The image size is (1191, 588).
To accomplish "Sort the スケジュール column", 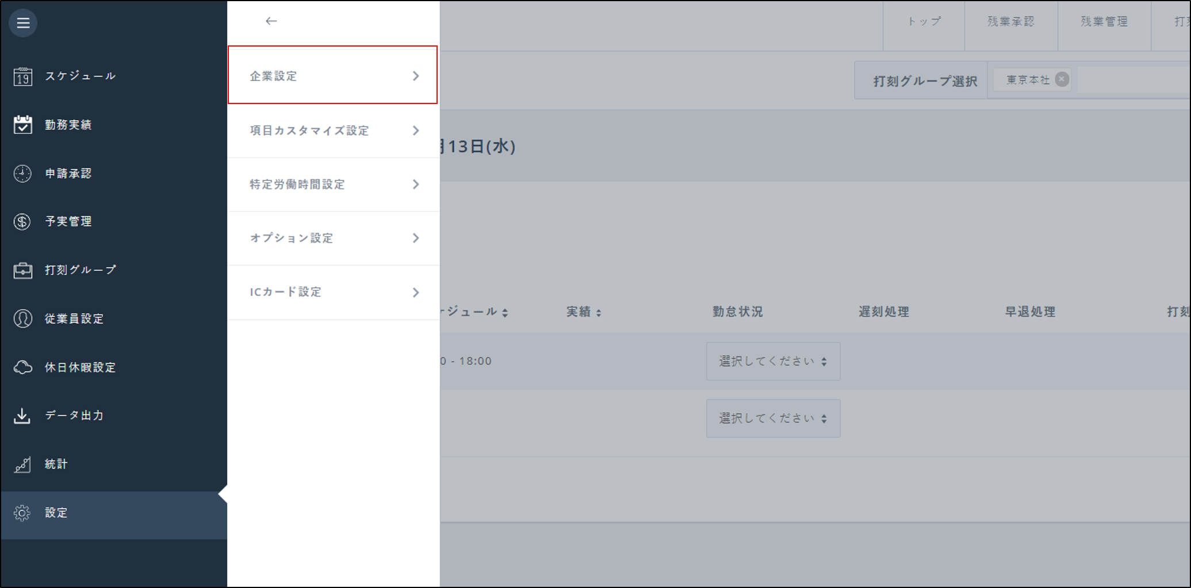I will (x=505, y=312).
